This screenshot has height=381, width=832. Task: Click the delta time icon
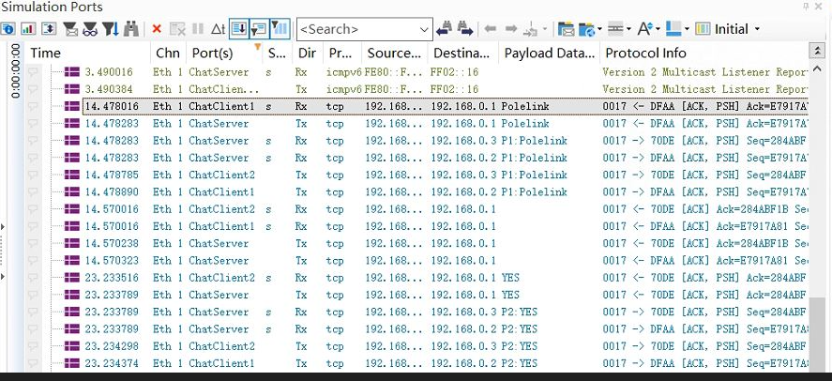[x=218, y=29]
